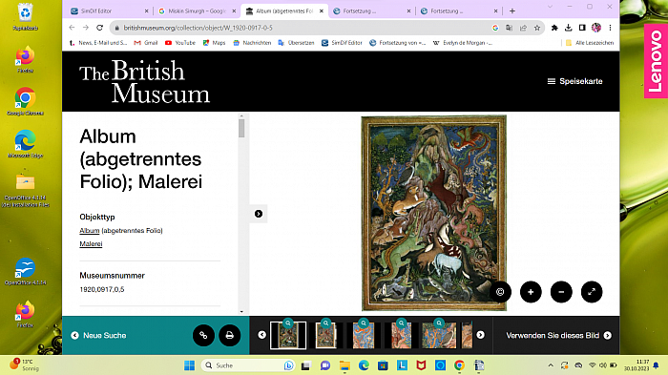This screenshot has height=375, width=668.
Task: Click Neue Suche to start a new search
Action: (98, 335)
